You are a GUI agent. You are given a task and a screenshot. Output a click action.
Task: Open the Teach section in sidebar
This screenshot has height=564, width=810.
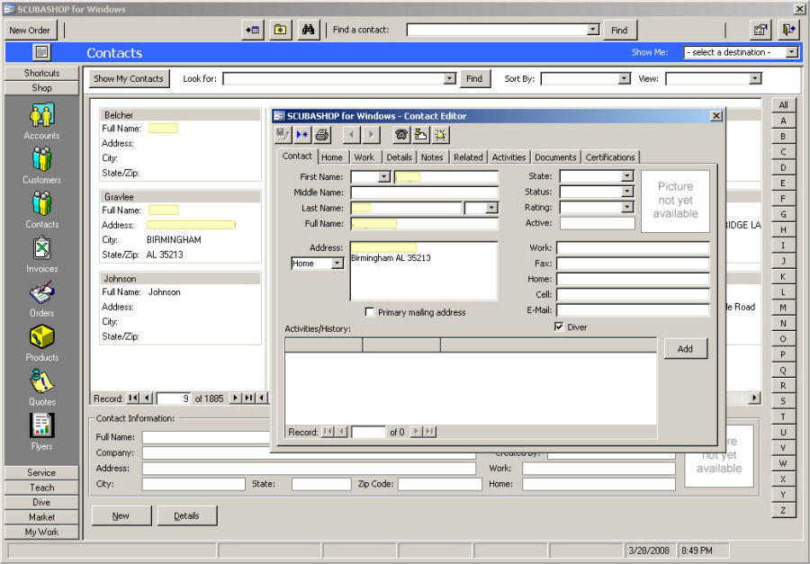[41, 487]
